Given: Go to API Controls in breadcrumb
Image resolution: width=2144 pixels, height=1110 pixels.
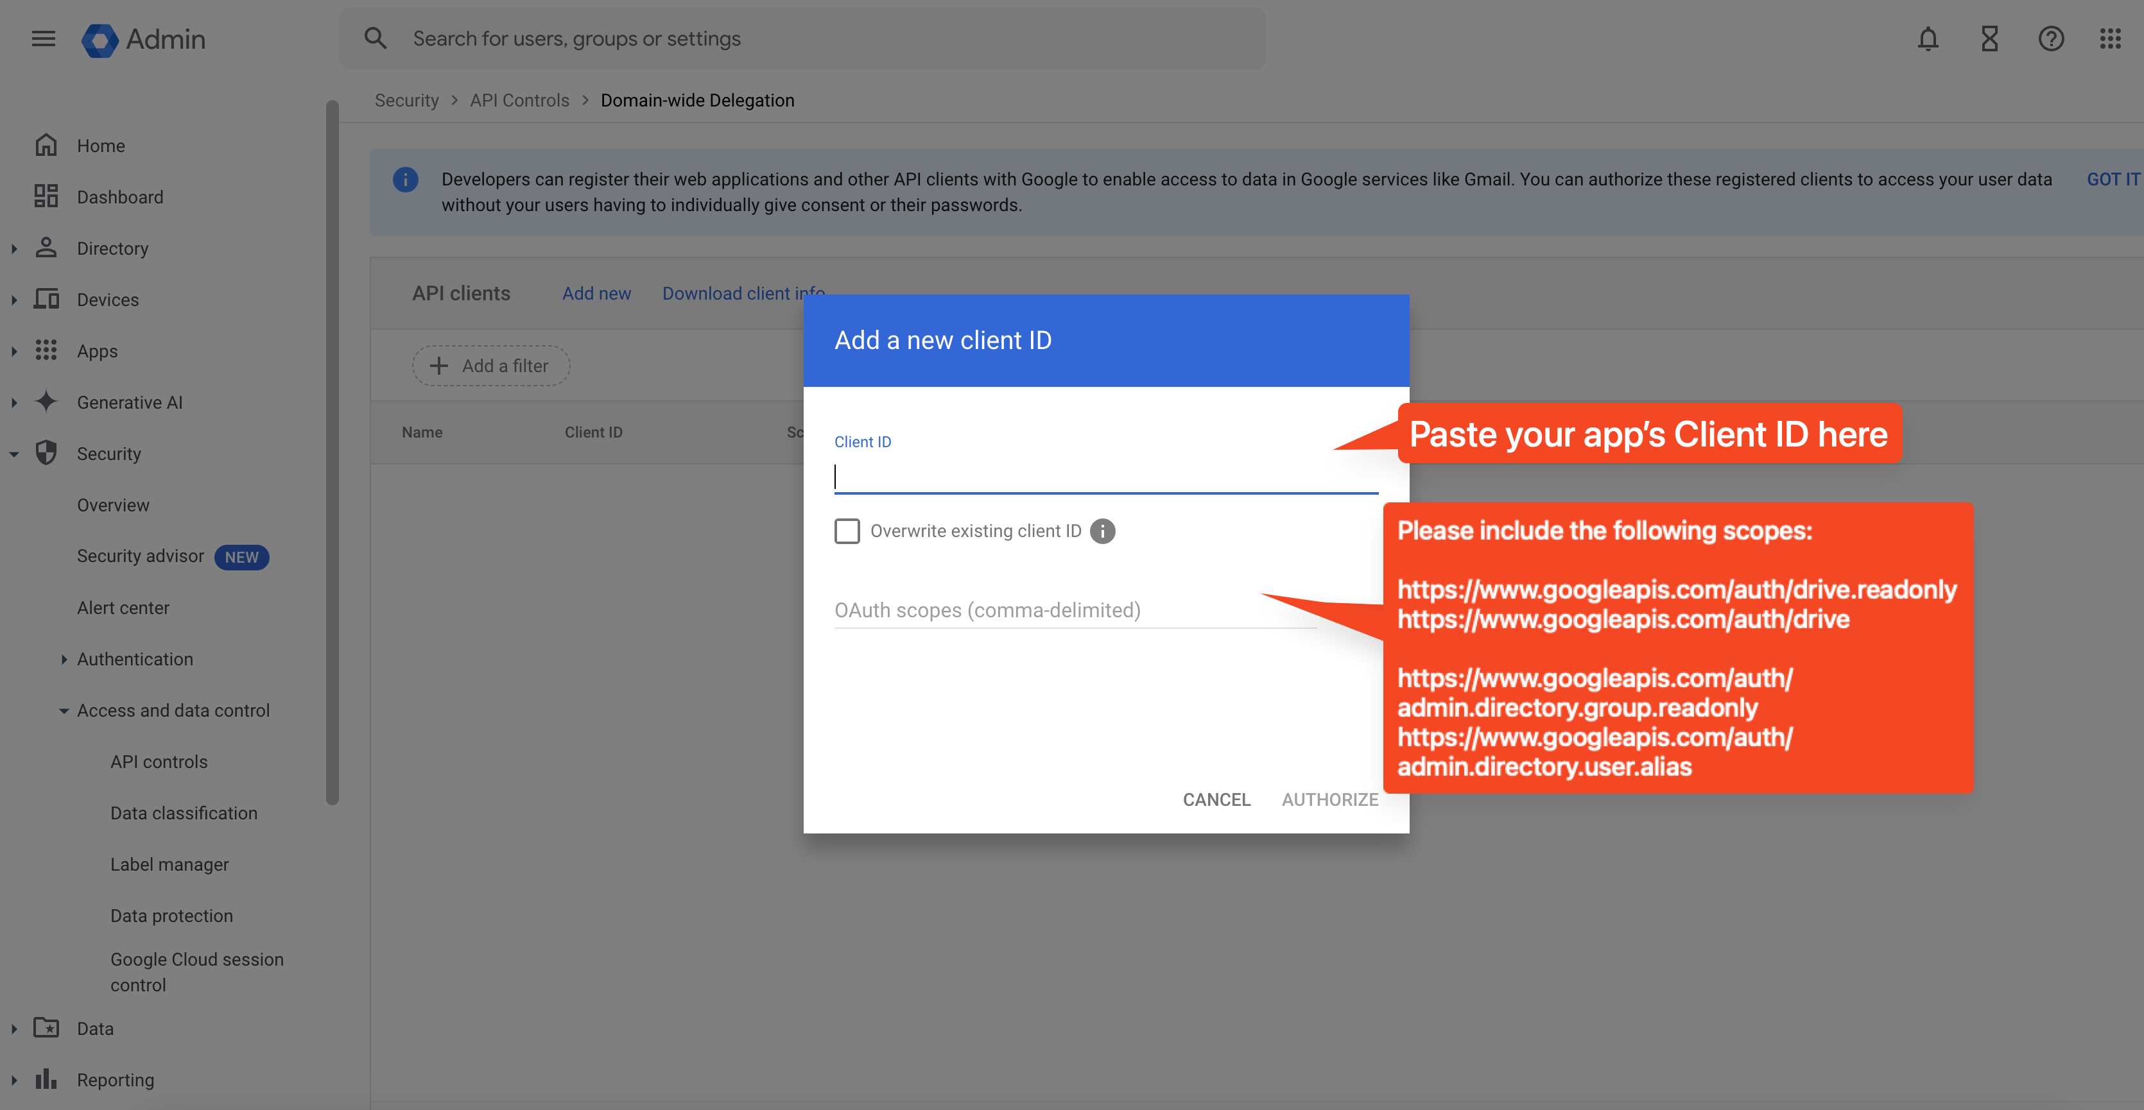Looking at the screenshot, I should 519,101.
